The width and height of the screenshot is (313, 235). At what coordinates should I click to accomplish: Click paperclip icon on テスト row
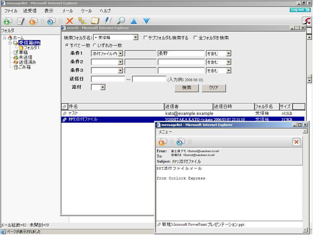pos(64,114)
